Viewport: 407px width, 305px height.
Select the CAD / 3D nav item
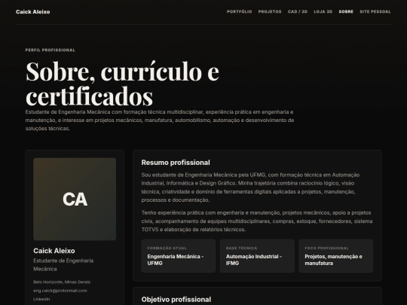(298, 11)
